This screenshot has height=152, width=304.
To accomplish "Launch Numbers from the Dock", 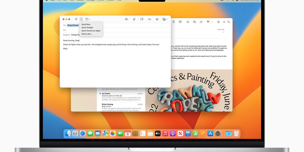I will (x=195, y=134).
